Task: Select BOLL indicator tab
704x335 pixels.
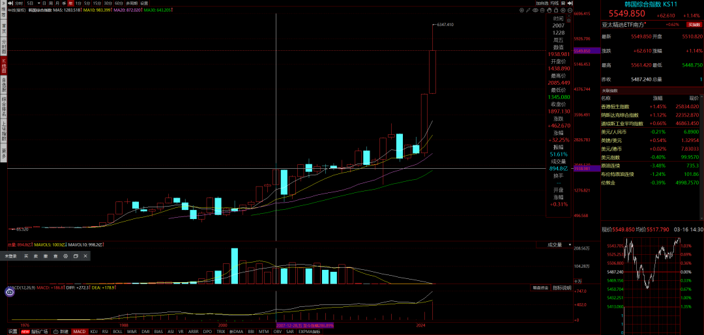Action: (117, 331)
